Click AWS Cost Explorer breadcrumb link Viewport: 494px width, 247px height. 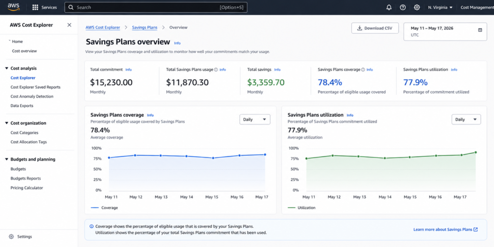(x=103, y=27)
